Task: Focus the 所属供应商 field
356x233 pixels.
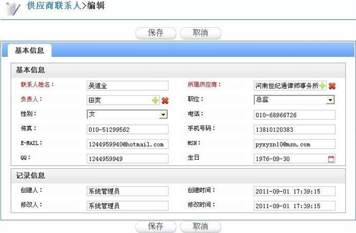Action: pos(290,86)
